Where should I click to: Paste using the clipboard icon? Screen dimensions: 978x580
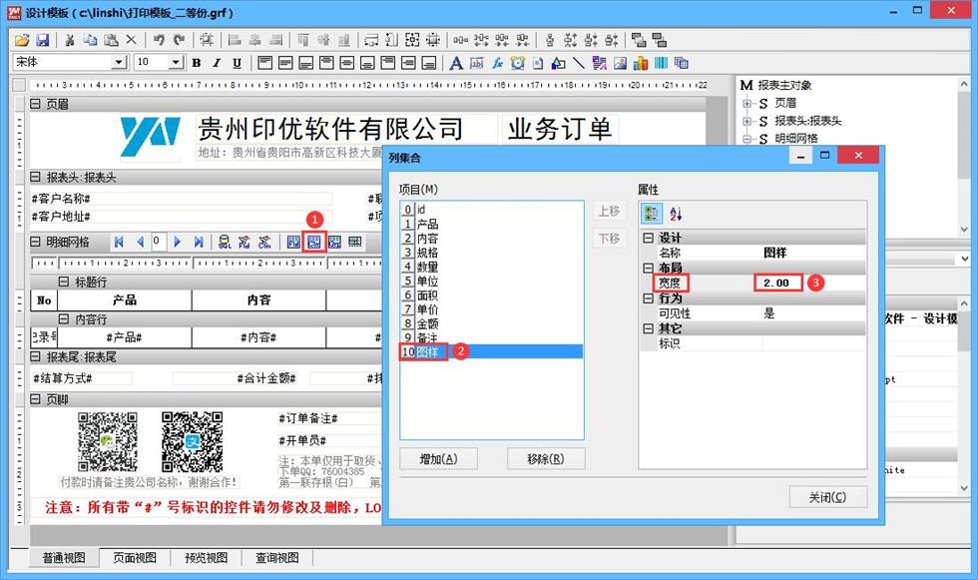(111, 41)
